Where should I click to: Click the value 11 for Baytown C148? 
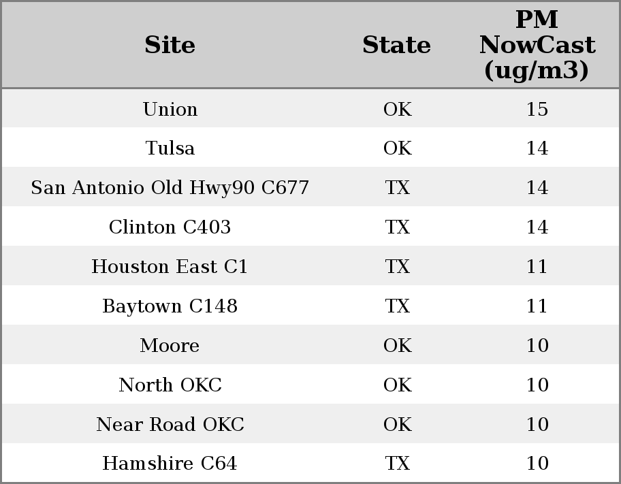(537, 306)
